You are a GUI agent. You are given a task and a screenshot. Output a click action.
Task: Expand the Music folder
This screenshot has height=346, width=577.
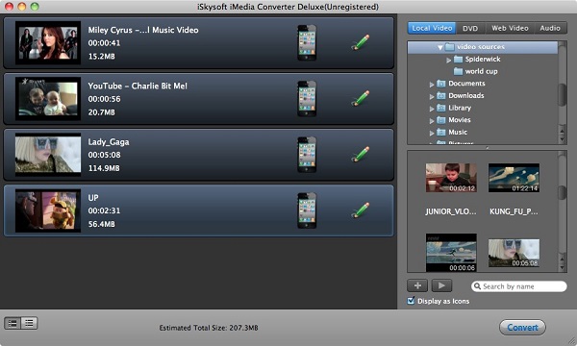(x=432, y=133)
